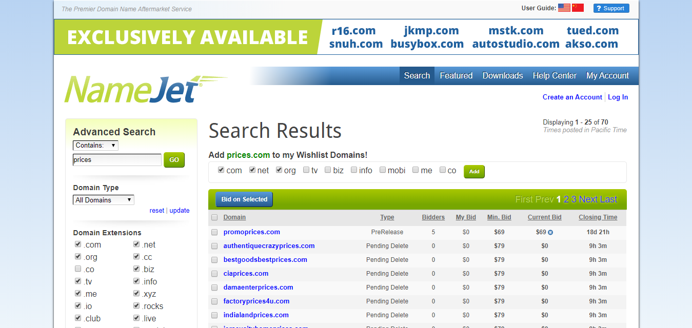Expand the All Domains type dropdown
The image size is (692, 328).
(x=103, y=200)
